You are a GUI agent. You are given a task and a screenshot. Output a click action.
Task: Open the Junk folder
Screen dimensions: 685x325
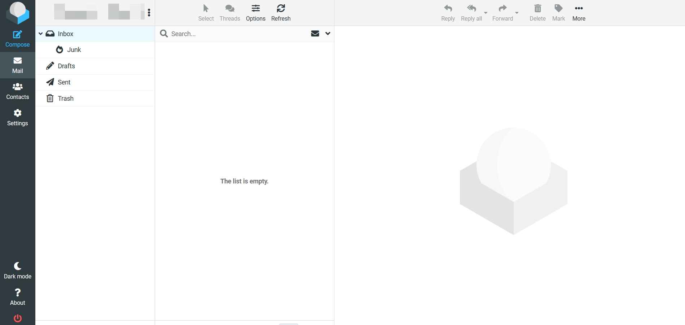[x=74, y=50]
